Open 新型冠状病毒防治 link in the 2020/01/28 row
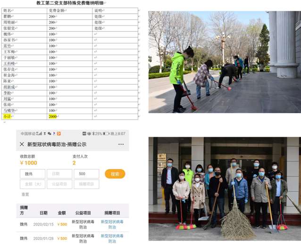The height and width of the screenshot is (244, 301). click(112, 238)
